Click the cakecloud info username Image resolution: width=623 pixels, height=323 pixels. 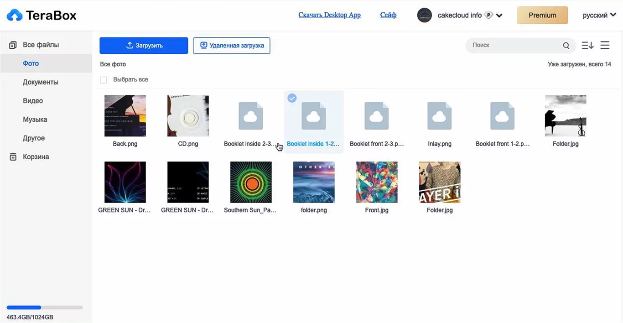tap(459, 16)
